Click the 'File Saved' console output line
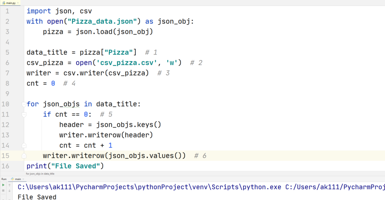Viewport: 385px width, 200px height. (x=37, y=197)
